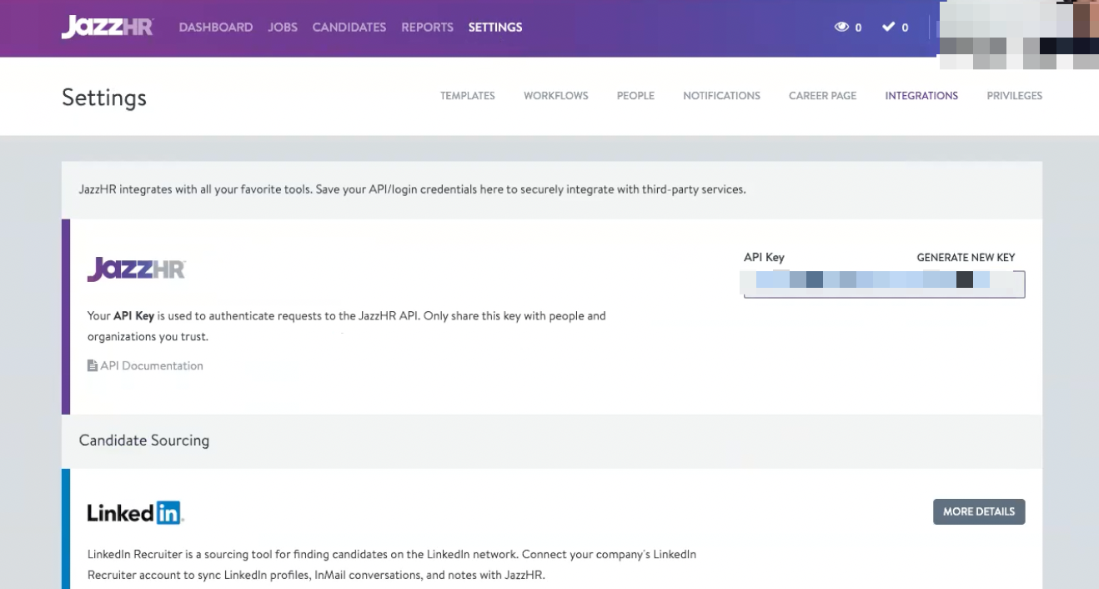
Task: Open the checkmark tasks counter icon
Action: [888, 28]
